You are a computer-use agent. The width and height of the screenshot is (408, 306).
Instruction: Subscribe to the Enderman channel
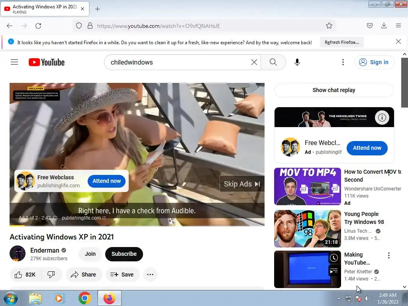tap(124, 254)
